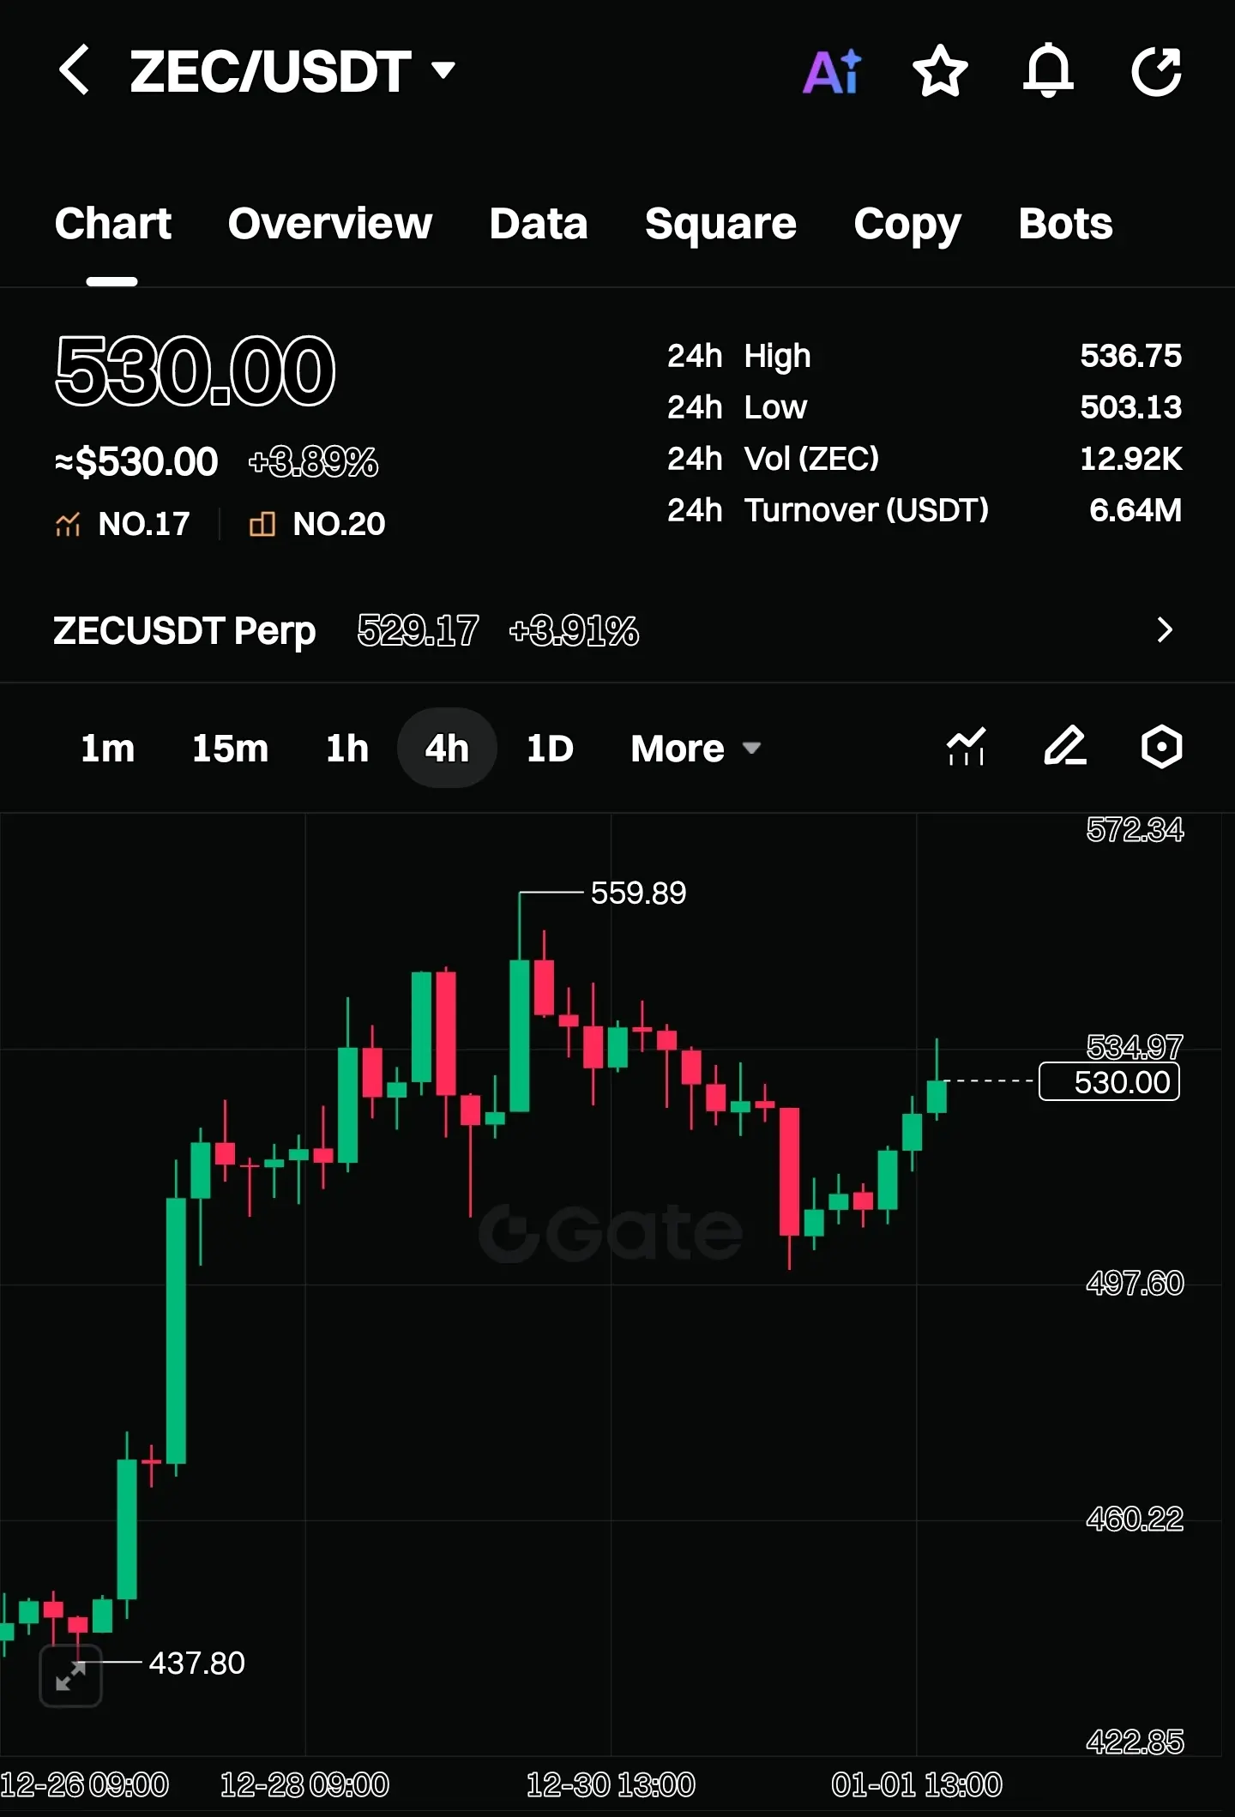Tap the 572.34 price axis label
Viewport: 1235px width, 1817px height.
click(1135, 829)
